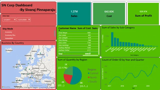160x90 pixels.
Task: Click the highest peak of the order line
Action: [x=154, y=64]
